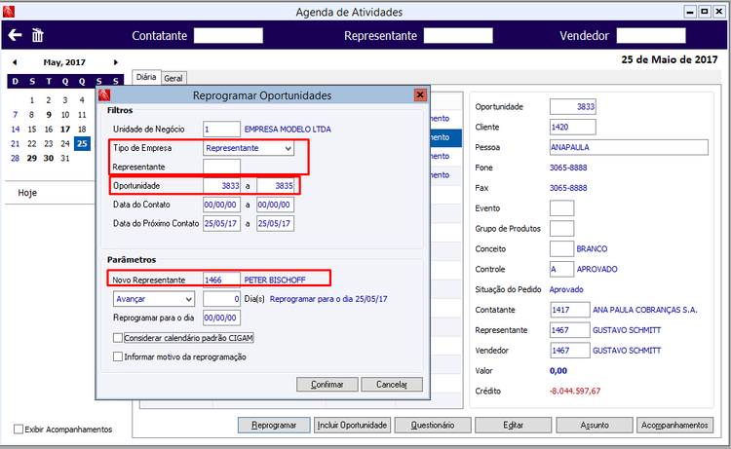Click the Representante filter field in dialog

222,167
